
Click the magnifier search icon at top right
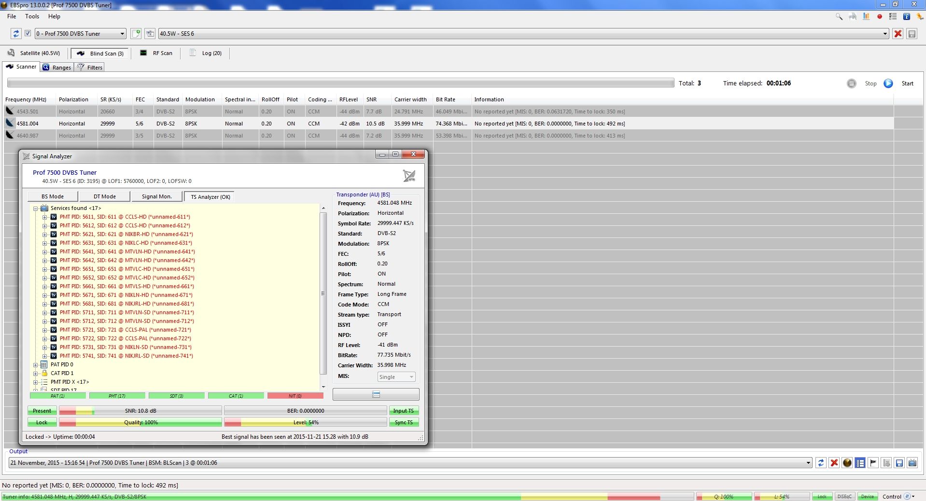[839, 16]
